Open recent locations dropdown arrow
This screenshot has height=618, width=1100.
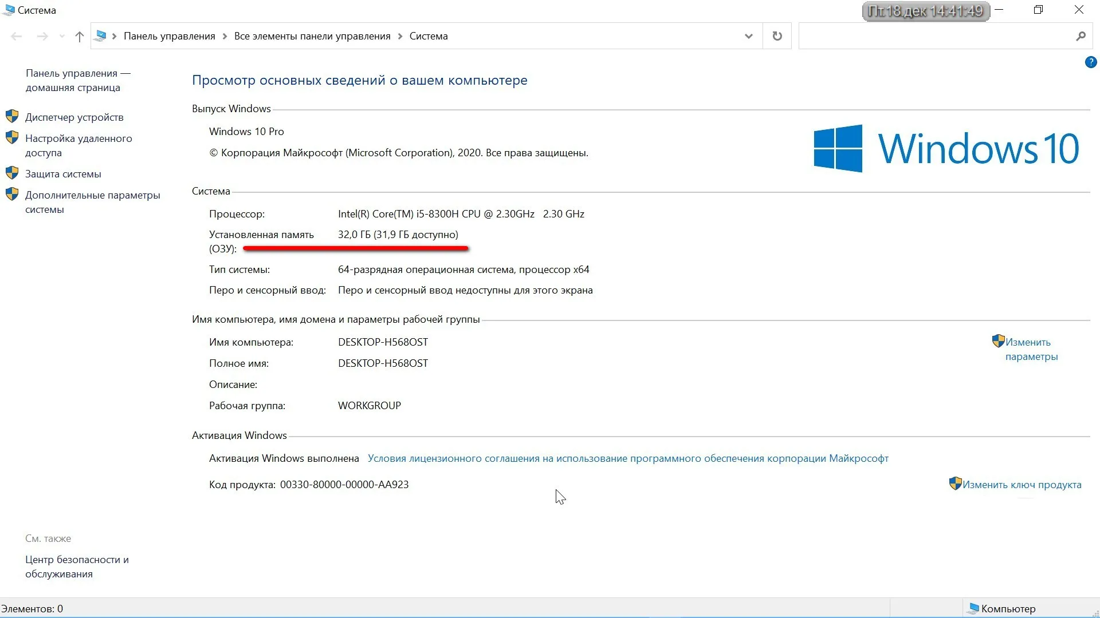62,36
